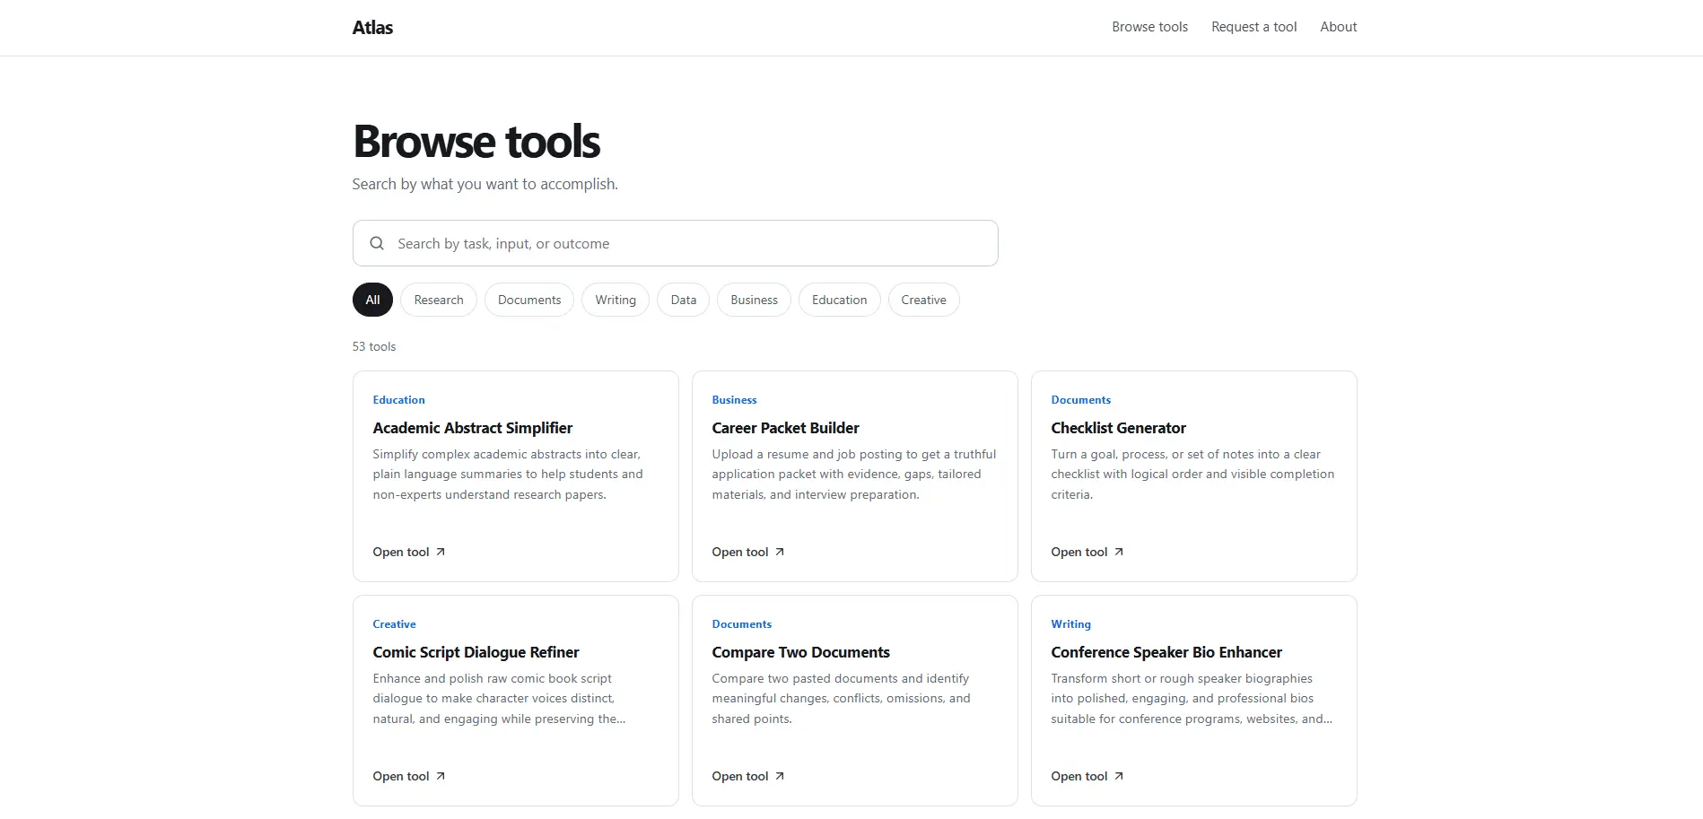1703x819 pixels.
Task: Filter tools by Documents category chip
Action: pos(529,300)
